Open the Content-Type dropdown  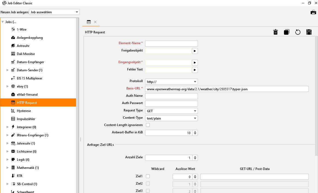172,118
